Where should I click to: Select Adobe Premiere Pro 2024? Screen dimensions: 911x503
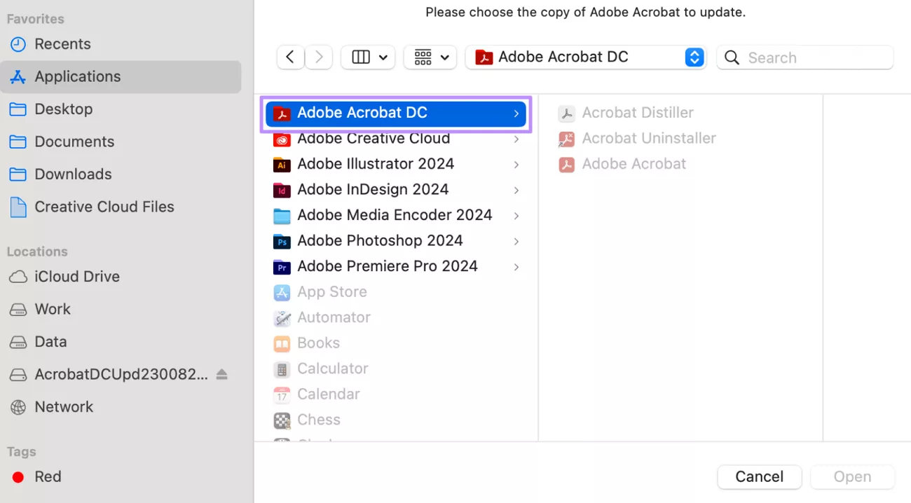coord(387,266)
